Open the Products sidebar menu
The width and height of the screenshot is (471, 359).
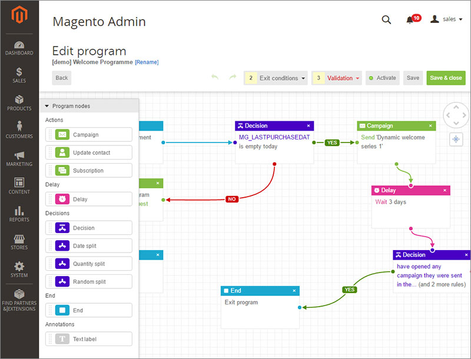tap(19, 103)
